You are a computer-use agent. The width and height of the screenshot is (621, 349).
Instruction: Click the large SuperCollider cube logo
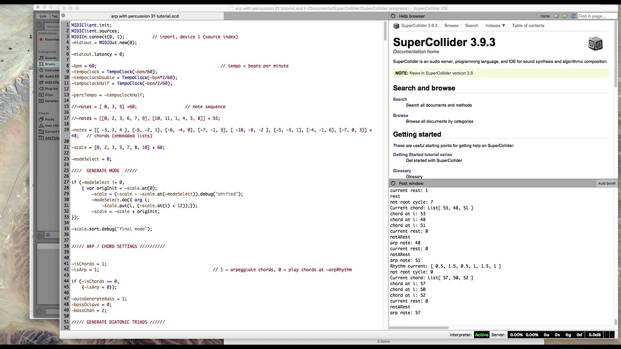coord(595,44)
